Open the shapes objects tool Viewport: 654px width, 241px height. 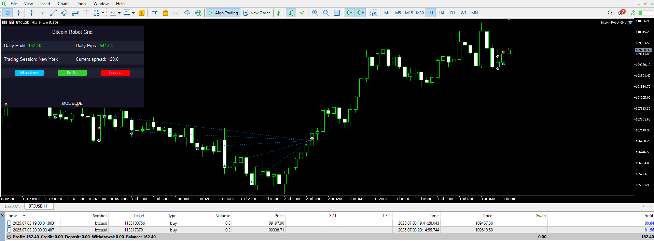click(97, 13)
